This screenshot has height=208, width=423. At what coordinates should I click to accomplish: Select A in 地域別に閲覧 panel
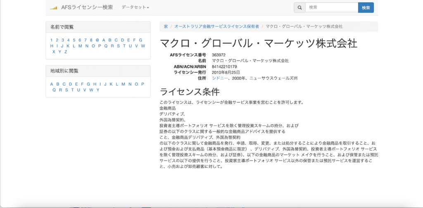52,84
